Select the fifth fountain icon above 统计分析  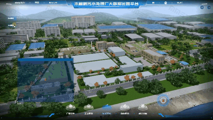point(143,107)
